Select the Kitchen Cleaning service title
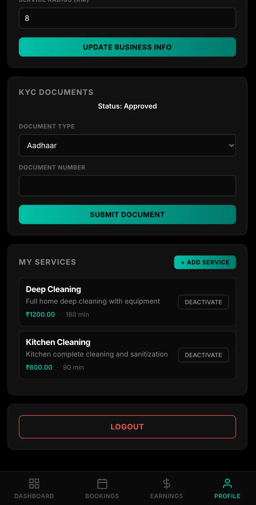The width and height of the screenshot is (256, 505). 58,342
